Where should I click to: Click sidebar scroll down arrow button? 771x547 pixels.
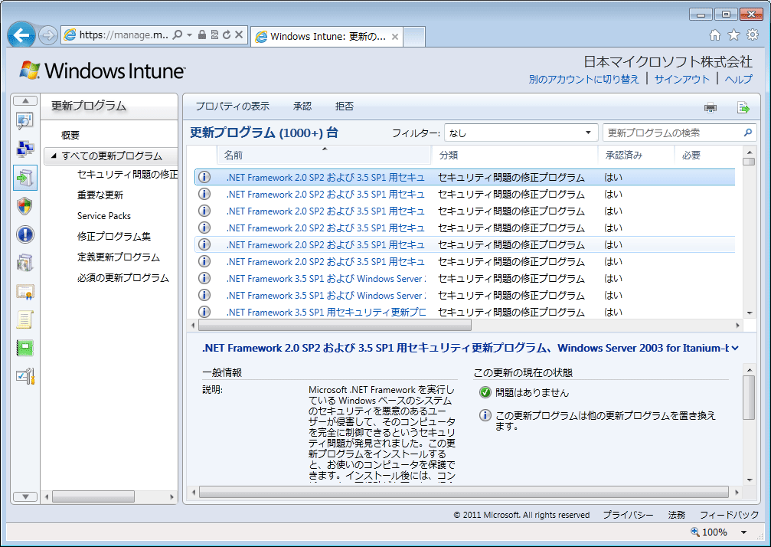point(25,496)
